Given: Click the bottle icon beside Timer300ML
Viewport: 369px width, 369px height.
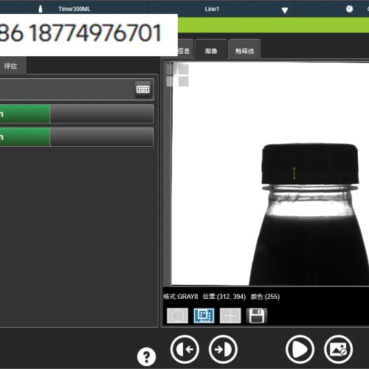Looking at the screenshot, I should click(41, 9).
